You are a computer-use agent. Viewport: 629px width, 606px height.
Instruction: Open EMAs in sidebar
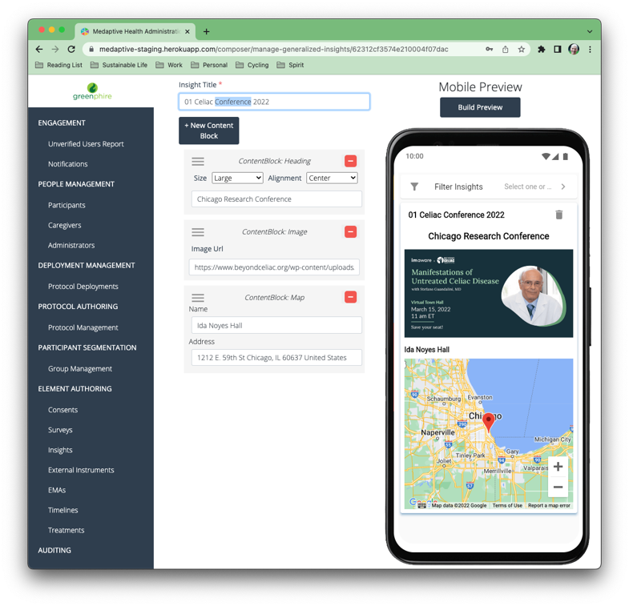coord(57,490)
